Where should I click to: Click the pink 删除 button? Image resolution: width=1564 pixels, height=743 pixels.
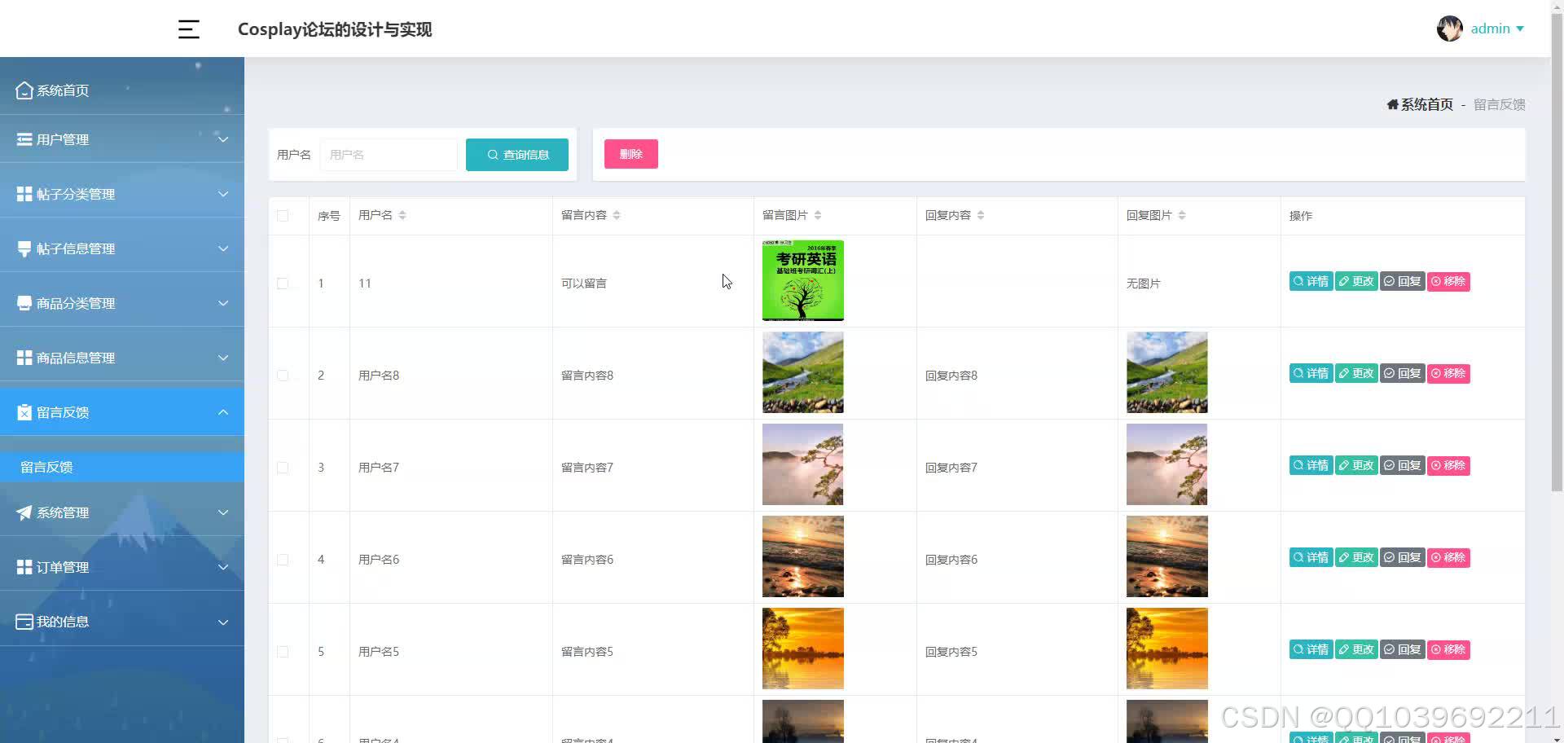tap(631, 154)
